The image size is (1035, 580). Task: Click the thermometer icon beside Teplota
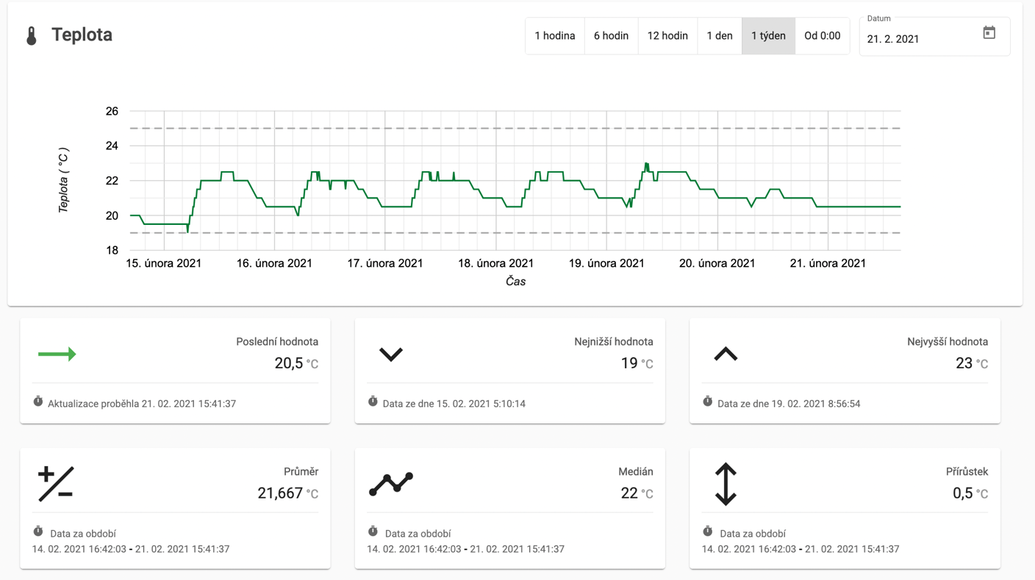click(31, 36)
